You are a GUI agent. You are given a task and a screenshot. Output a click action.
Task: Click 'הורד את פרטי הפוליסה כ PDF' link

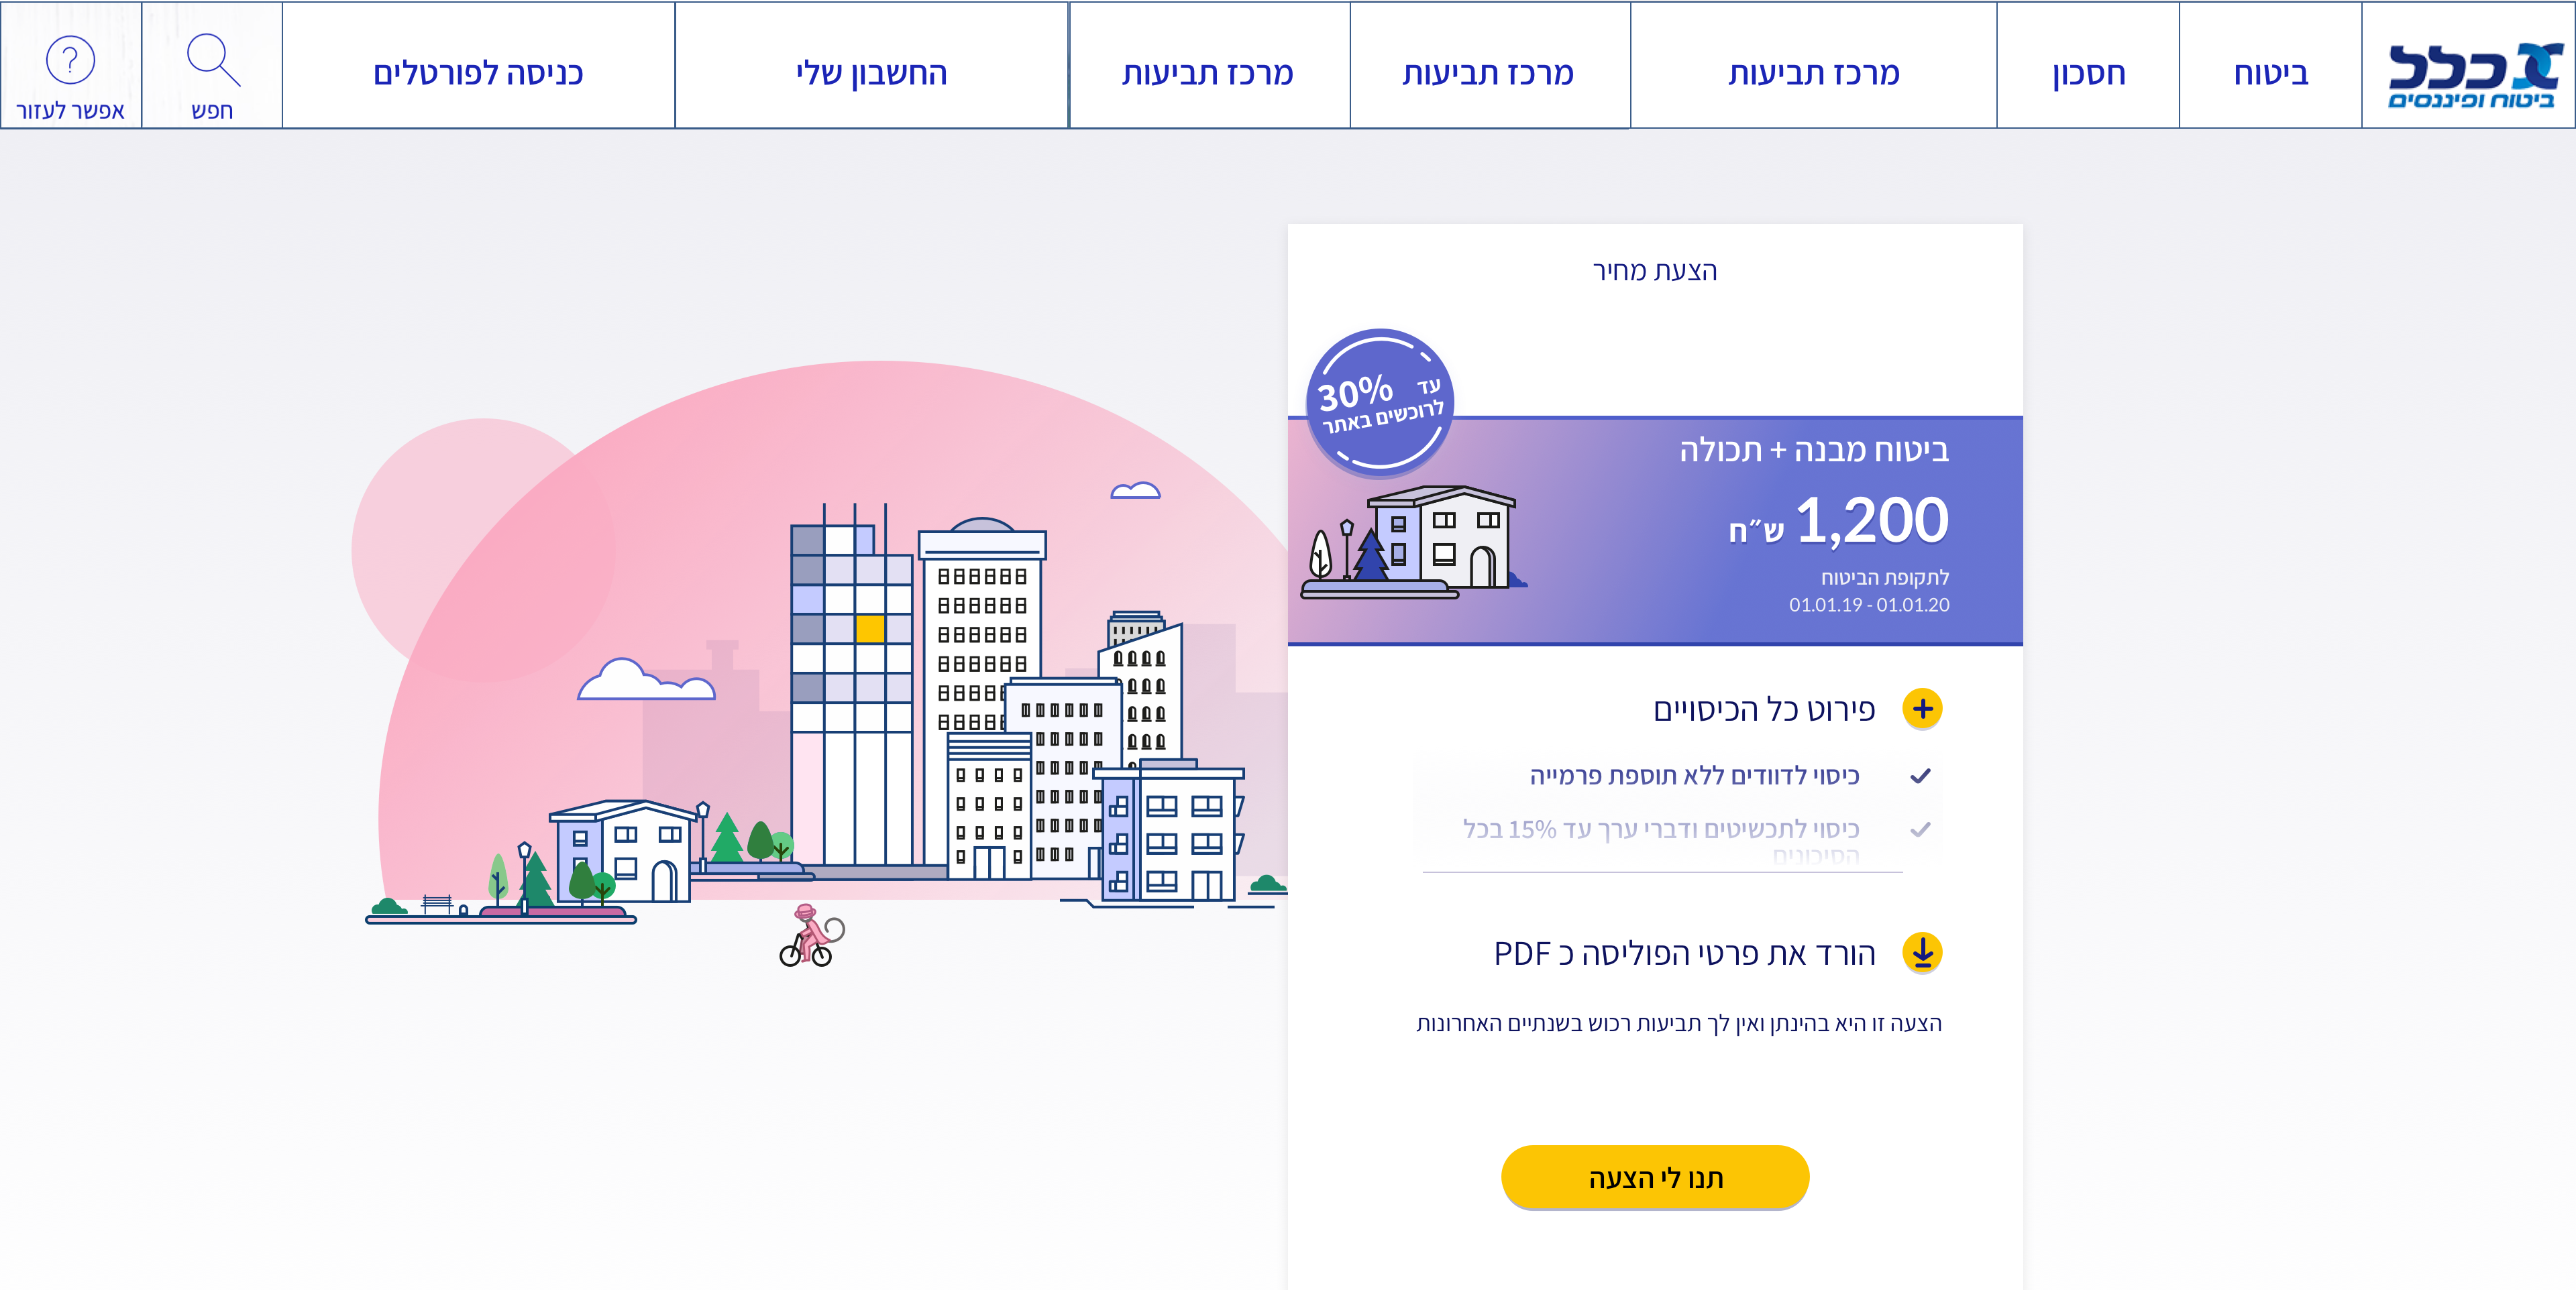pos(1684,953)
